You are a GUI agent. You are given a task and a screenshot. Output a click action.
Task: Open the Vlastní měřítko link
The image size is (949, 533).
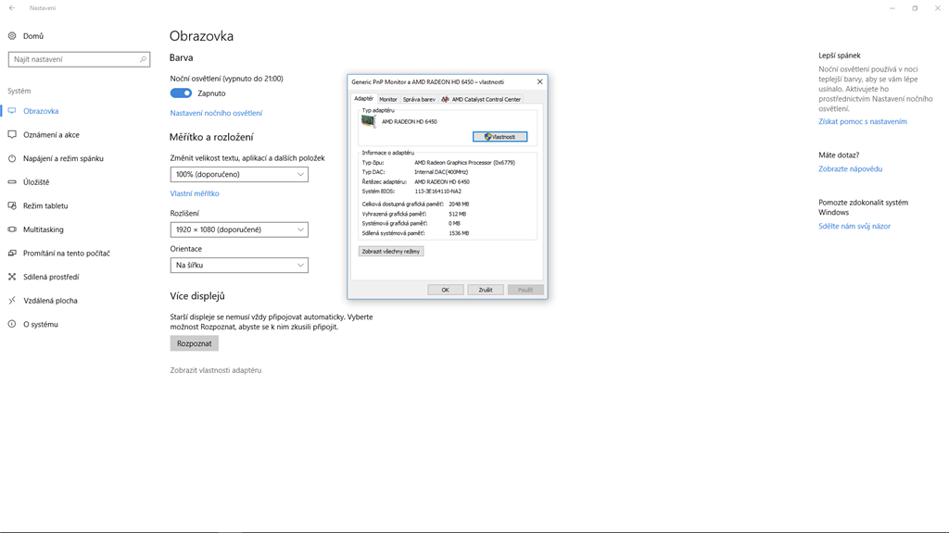pos(195,193)
